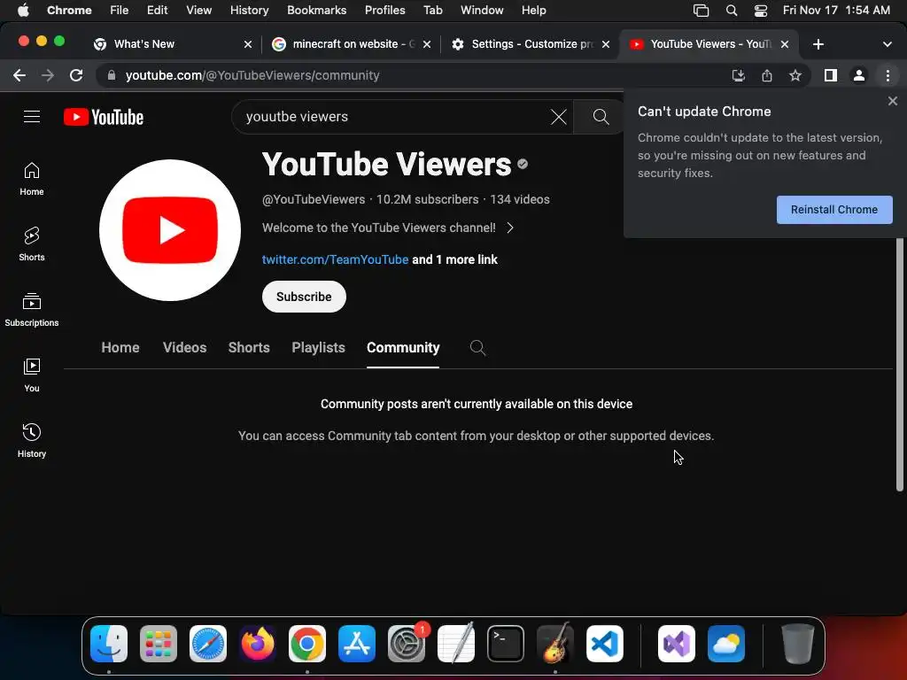Click the YouTube search magnifier button

point(601,117)
